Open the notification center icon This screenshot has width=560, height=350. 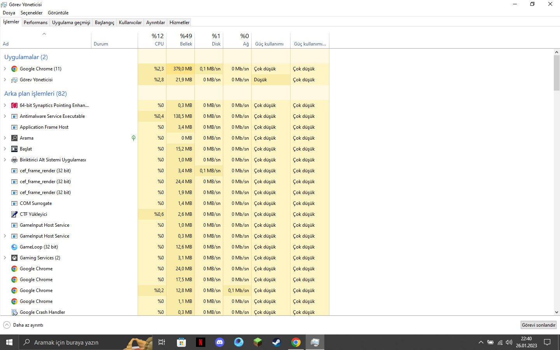coord(547,342)
